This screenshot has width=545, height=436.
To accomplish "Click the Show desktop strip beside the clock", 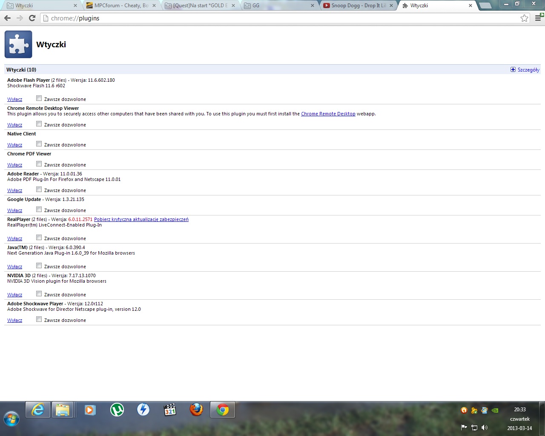I will coord(542,419).
